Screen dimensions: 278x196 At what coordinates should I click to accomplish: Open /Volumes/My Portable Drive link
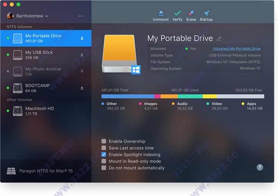(236, 49)
